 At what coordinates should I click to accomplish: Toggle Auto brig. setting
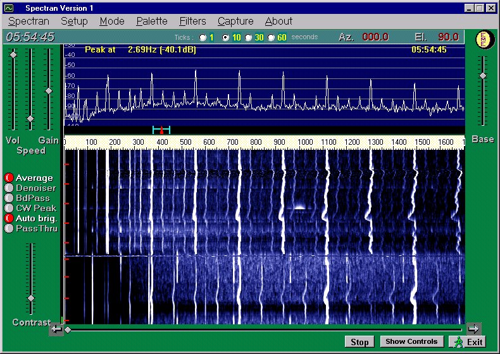click(x=9, y=218)
